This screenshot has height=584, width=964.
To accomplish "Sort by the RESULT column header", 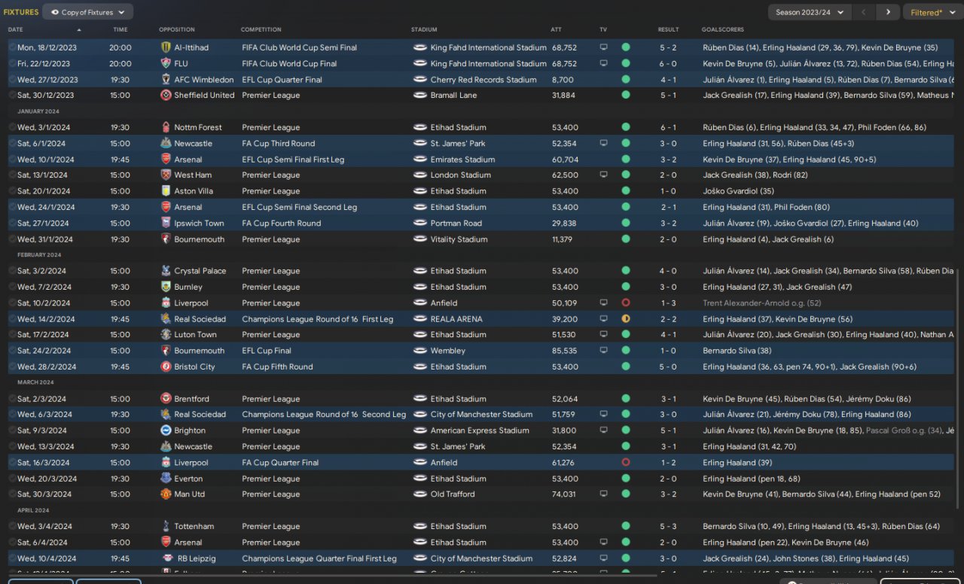I will coord(668,29).
